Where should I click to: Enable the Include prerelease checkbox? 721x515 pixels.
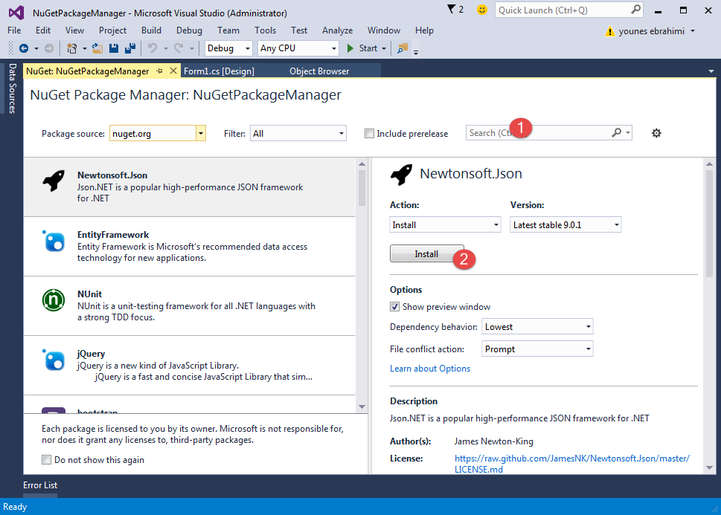pyautogui.click(x=369, y=133)
